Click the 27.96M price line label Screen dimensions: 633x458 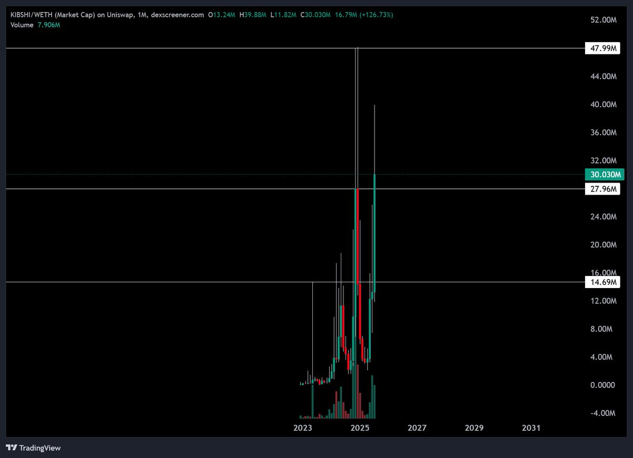click(x=602, y=189)
